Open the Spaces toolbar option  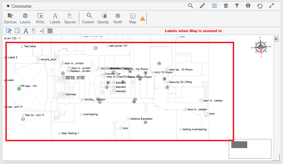pos(70,18)
